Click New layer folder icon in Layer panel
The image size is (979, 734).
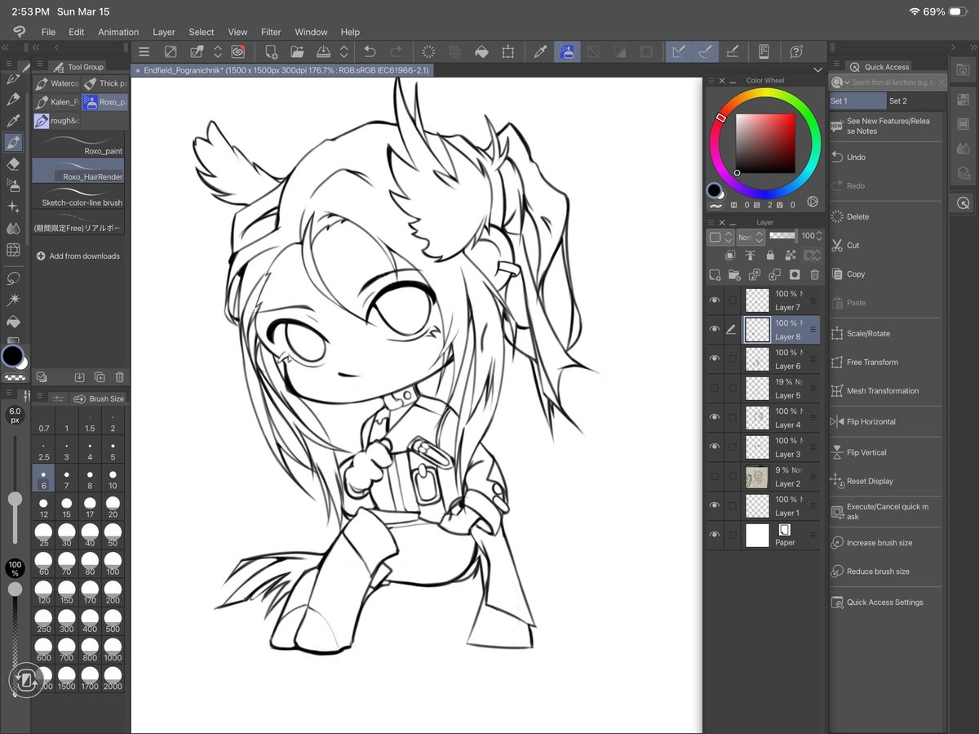coord(734,275)
